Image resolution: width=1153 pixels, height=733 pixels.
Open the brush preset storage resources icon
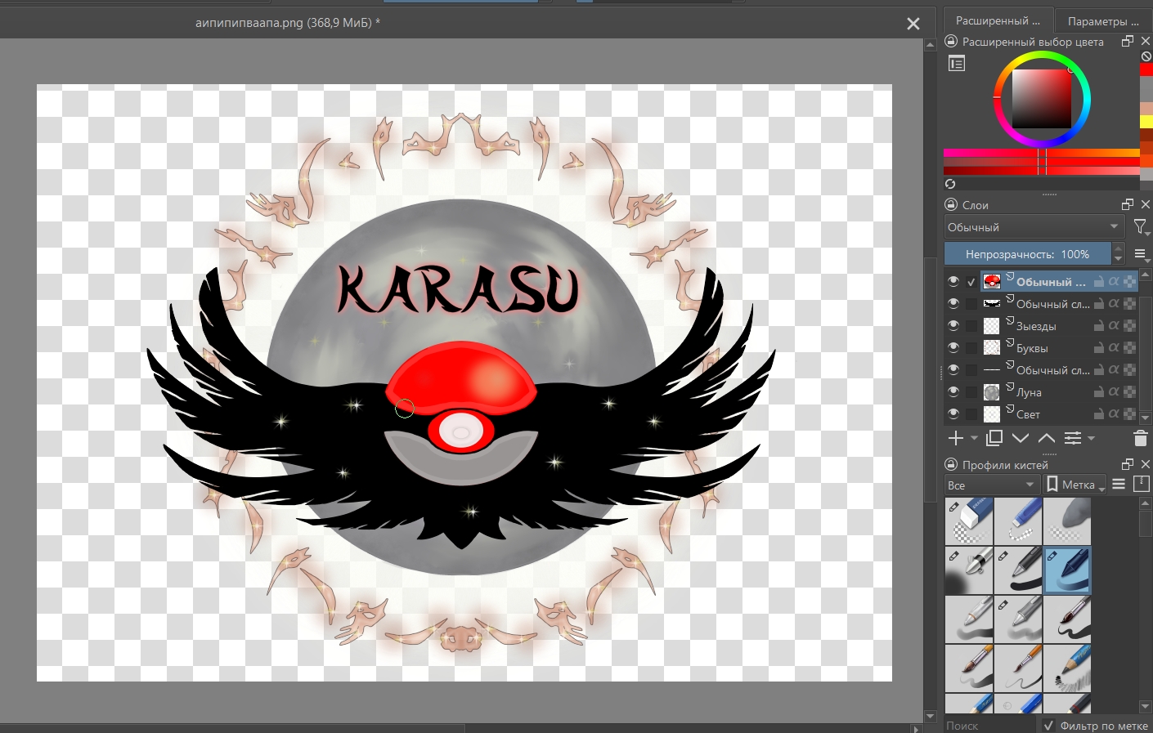[1142, 484]
